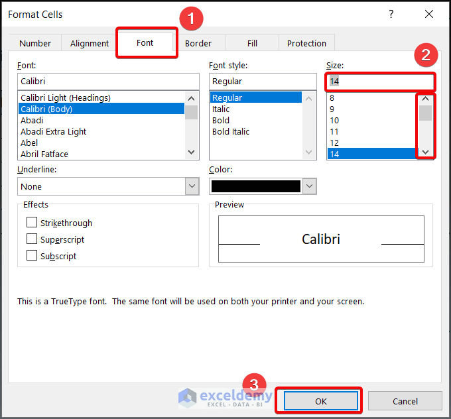This screenshot has height=419, width=451.
Task: Select size 8 in list
Action: tap(372, 97)
